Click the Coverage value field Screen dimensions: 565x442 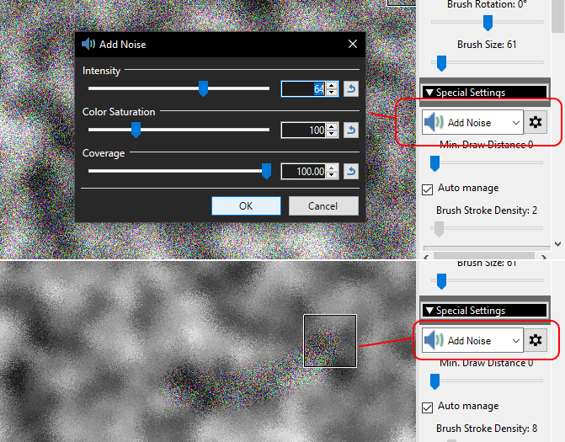click(303, 171)
